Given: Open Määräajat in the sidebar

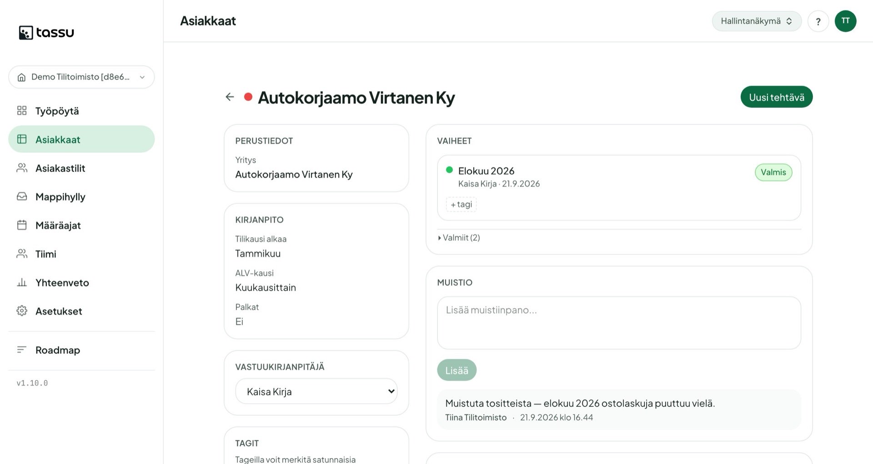Looking at the screenshot, I should (x=81, y=225).
